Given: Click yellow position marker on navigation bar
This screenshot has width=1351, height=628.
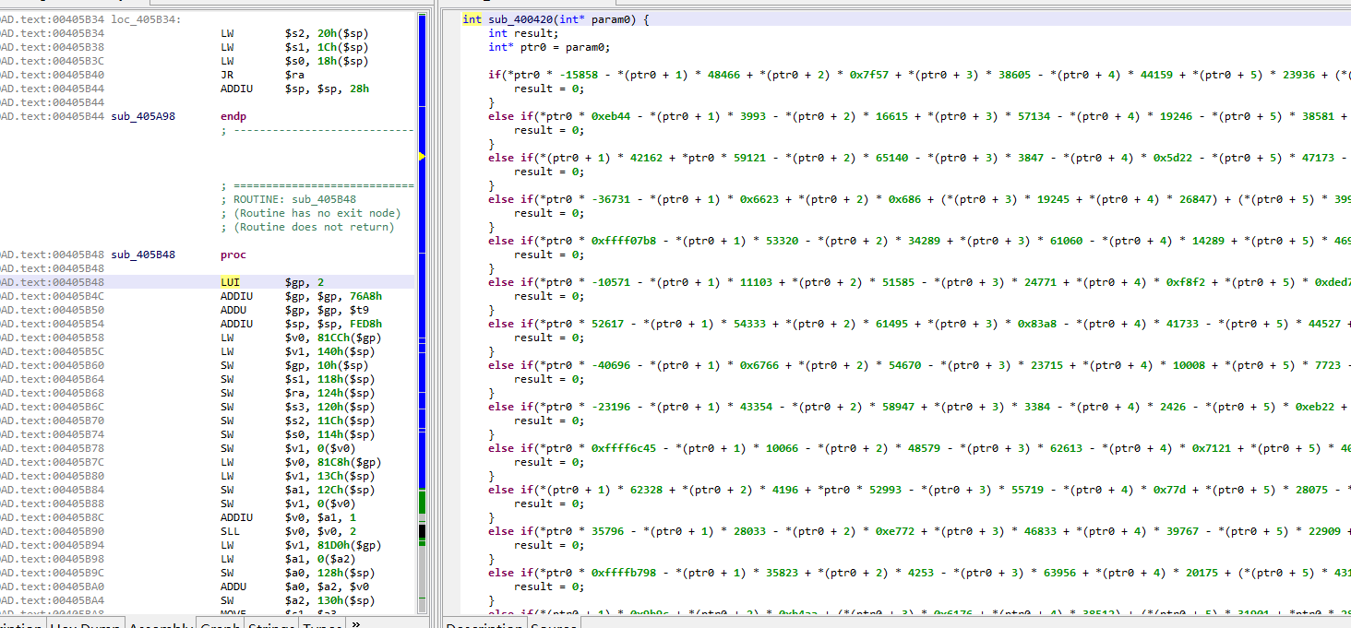Looking at the screenshot, I should click(x=422, y=157).
